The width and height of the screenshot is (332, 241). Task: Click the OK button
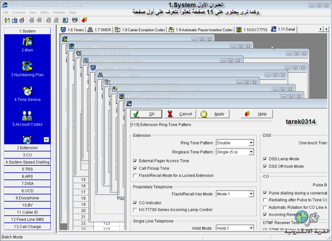coord(146,114)
